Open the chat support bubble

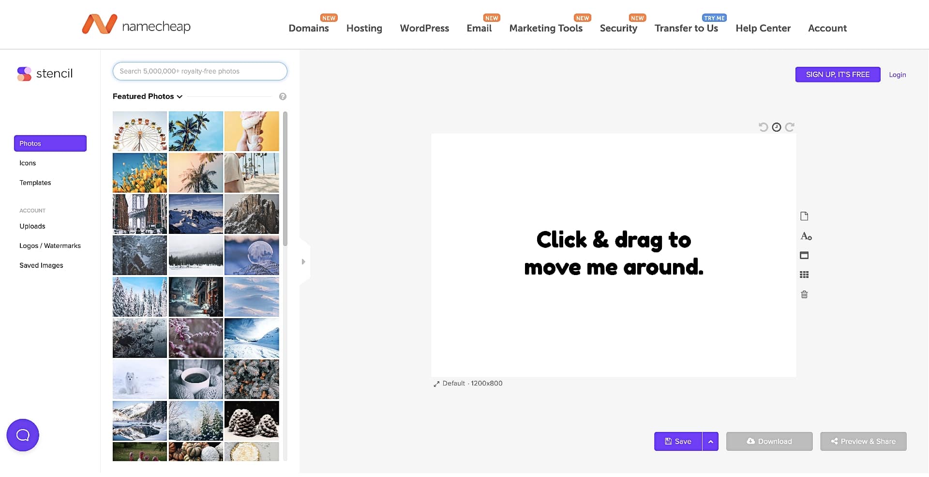[23, 435]
